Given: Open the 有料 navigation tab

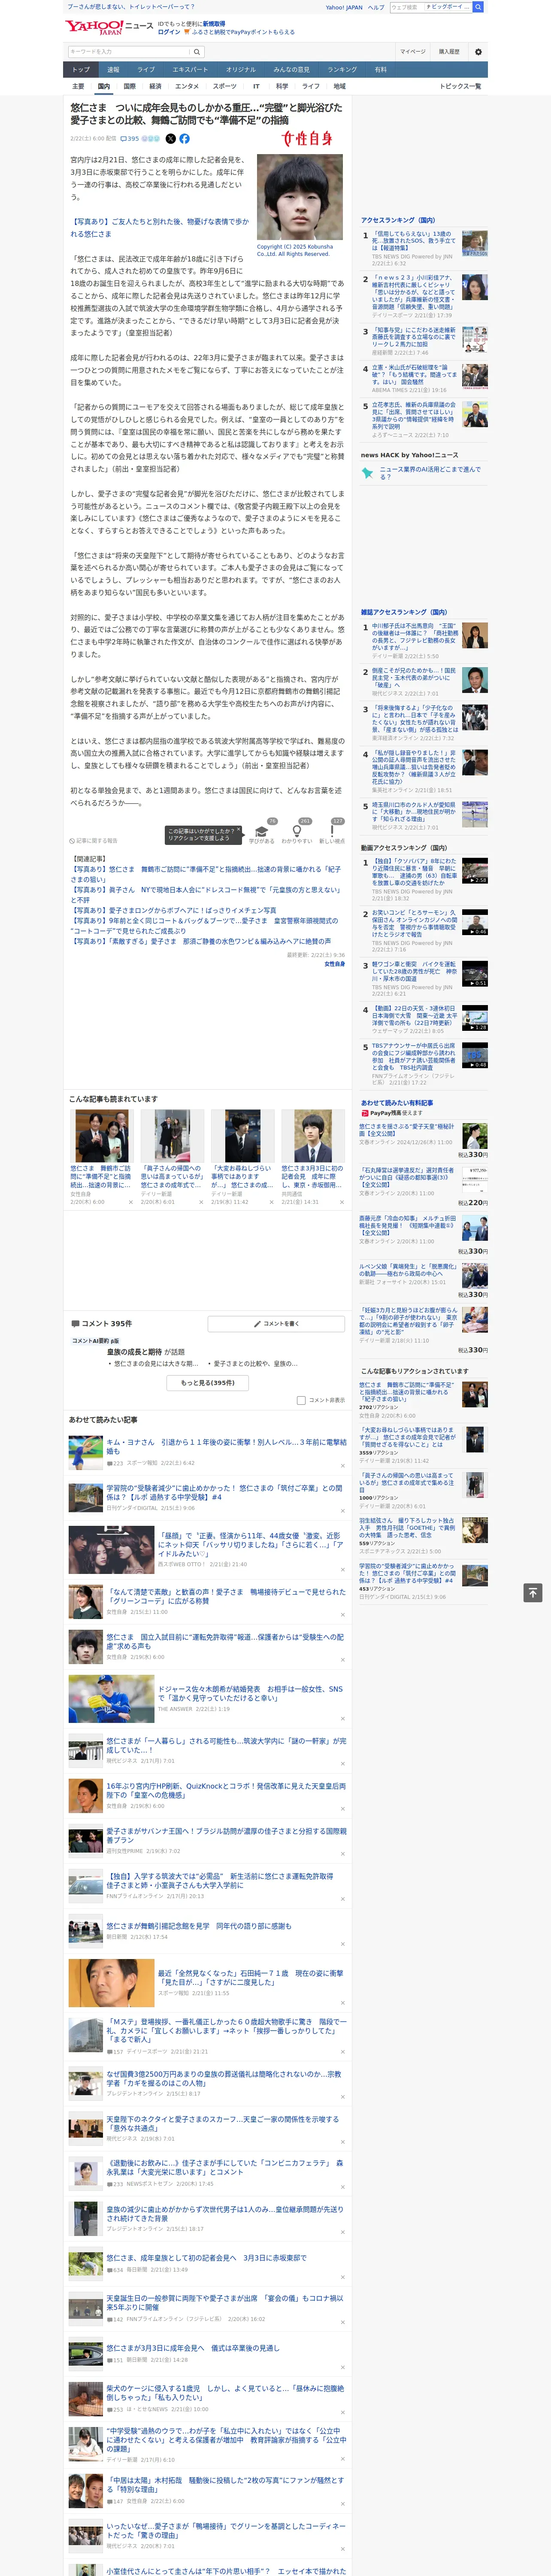Looking at the screenshot, I should [380, 70].
